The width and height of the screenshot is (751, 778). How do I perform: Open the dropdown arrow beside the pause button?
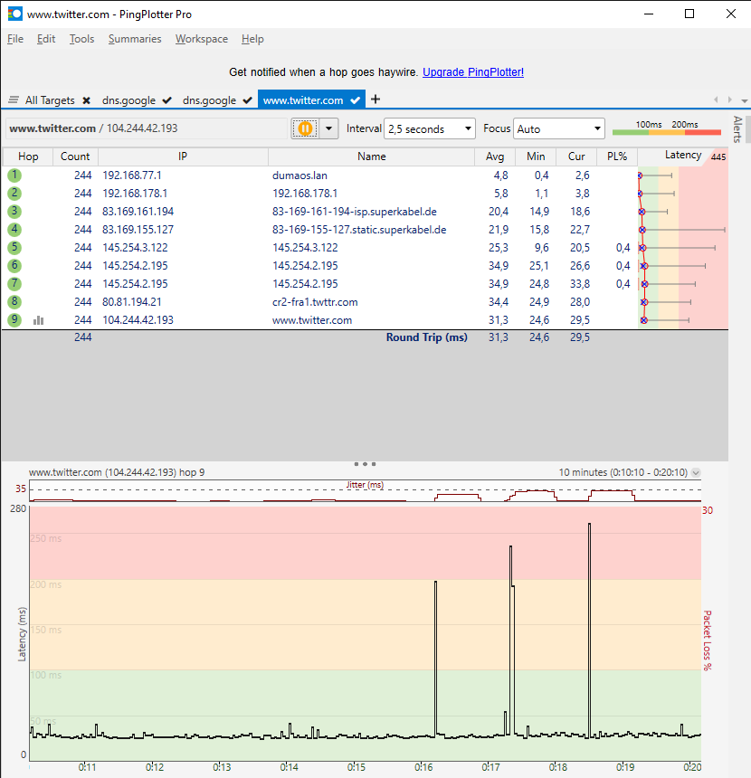[x=328, y=128]
